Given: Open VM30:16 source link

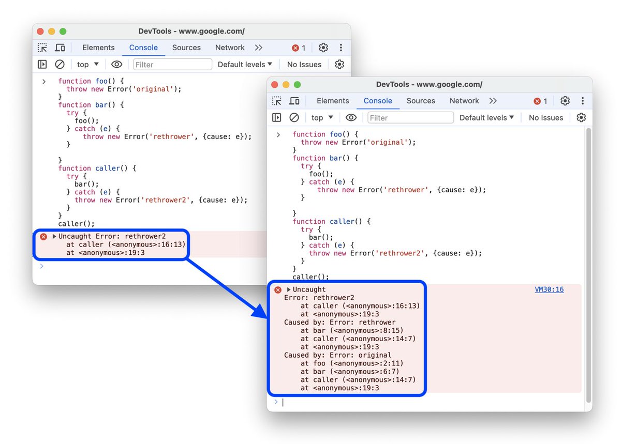Looking at the screenshot, I should tap(549, 290).
